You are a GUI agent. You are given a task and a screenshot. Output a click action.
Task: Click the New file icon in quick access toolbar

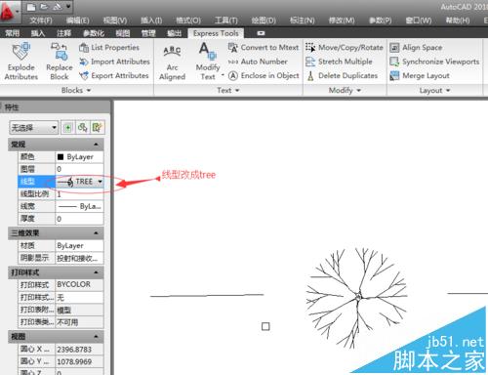(31, 7)
